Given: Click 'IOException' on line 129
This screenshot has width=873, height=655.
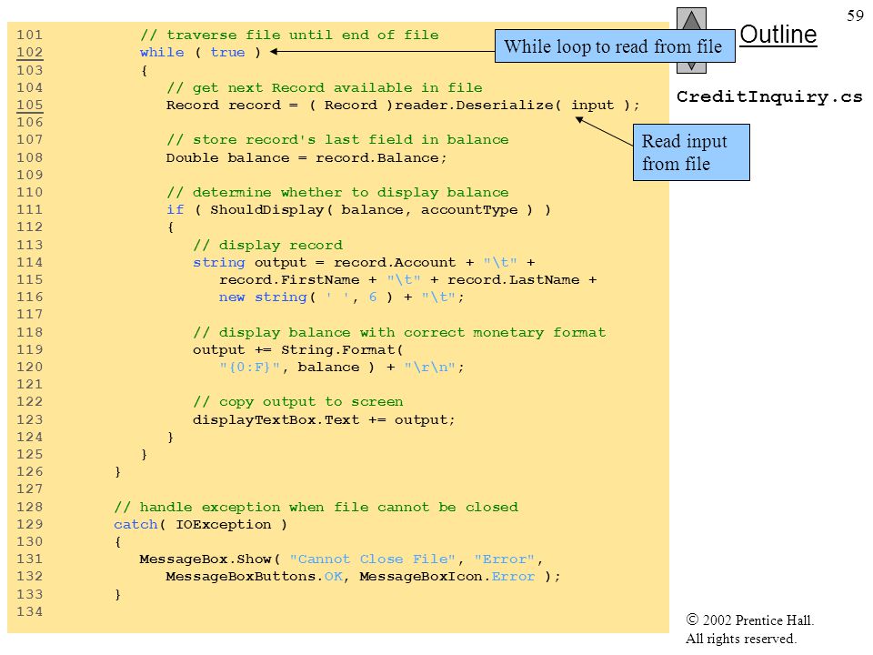Looking at the screenshot, I should [224, 524].
